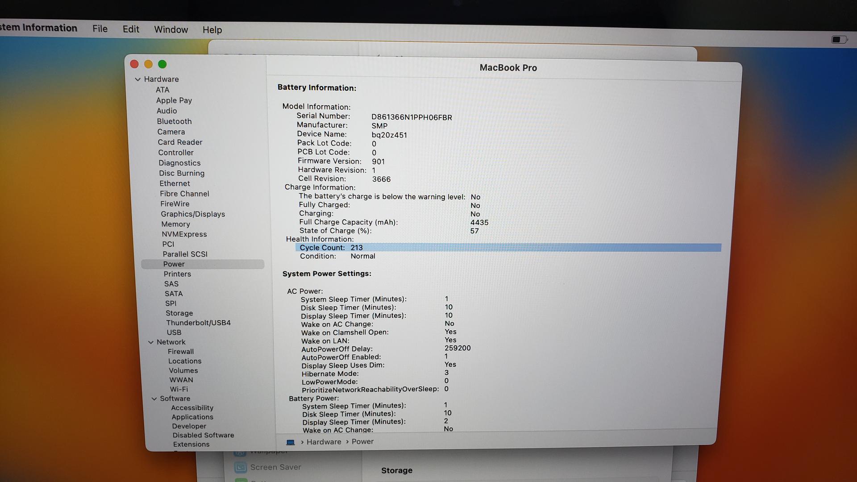Select SPI in the sidebar
Screen dimensions: 857x482
[x=171, y=303]
